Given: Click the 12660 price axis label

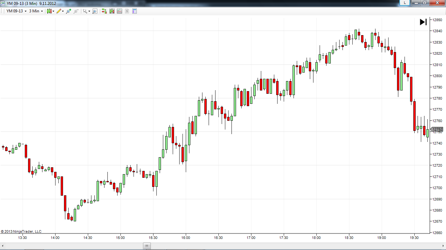Looking at the screenshot, I should pos(438,232).
